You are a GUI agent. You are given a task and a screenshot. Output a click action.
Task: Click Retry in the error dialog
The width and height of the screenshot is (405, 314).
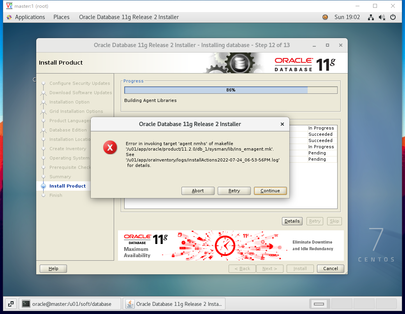coord(234,191)
